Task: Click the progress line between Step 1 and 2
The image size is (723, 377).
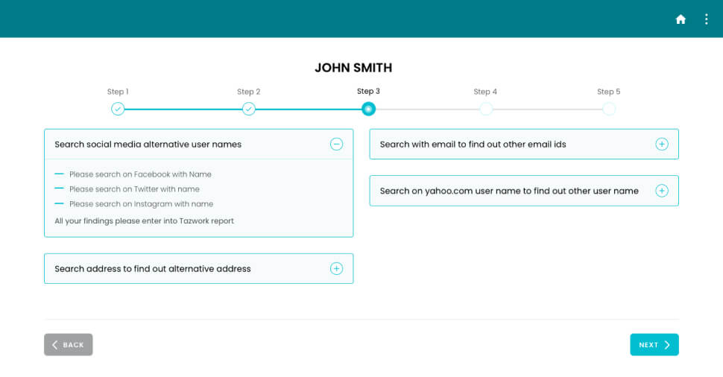Action: pos(183,110)
